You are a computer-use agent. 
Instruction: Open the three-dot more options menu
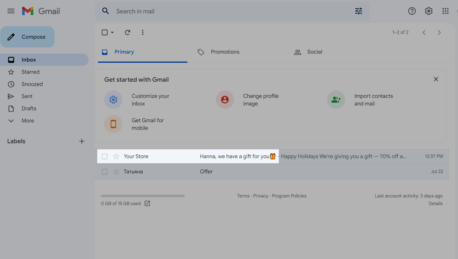tap(143, 32)
